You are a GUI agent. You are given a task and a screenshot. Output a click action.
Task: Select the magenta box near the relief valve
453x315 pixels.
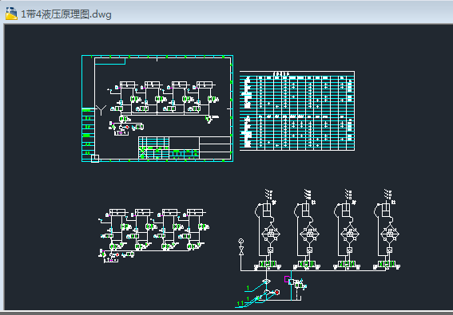[x=287, y=279]
